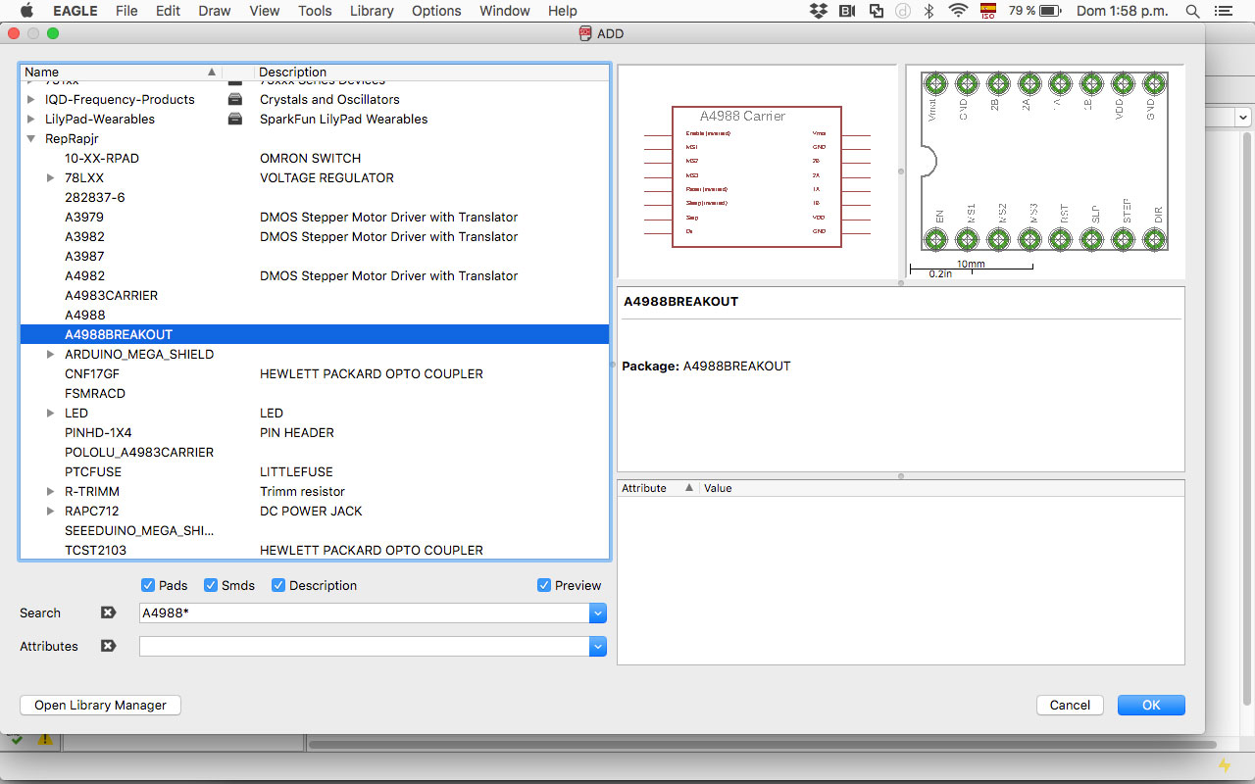This screenshot has height=784, width=1255.
Task: Open the Apple menu
Action: tap(26, 11)
